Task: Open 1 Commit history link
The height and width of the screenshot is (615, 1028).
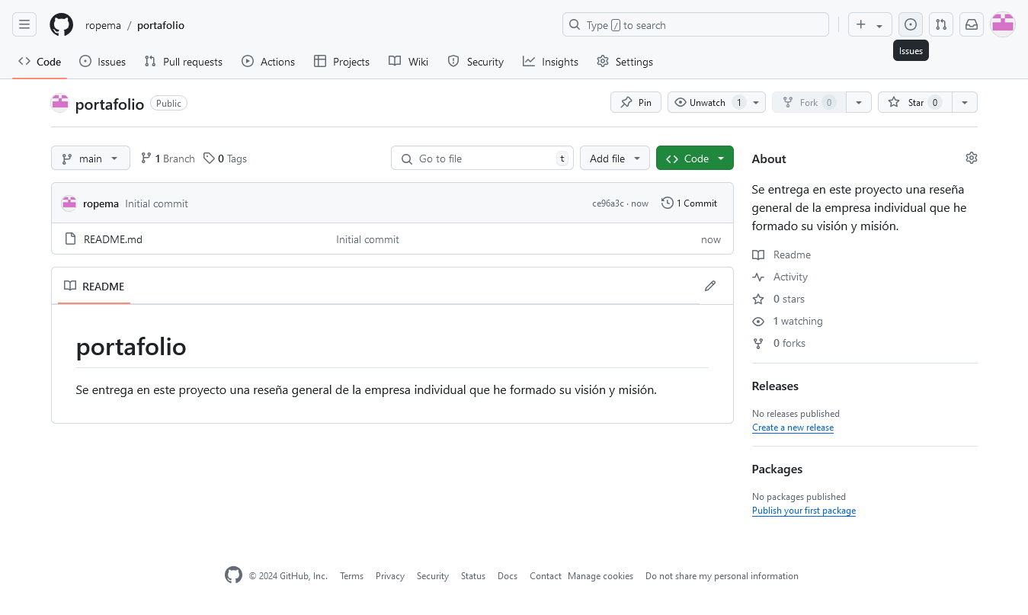Action: pos(689,203)
